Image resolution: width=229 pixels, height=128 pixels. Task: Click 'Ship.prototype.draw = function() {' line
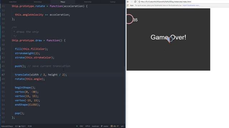[x=39, y=41]
